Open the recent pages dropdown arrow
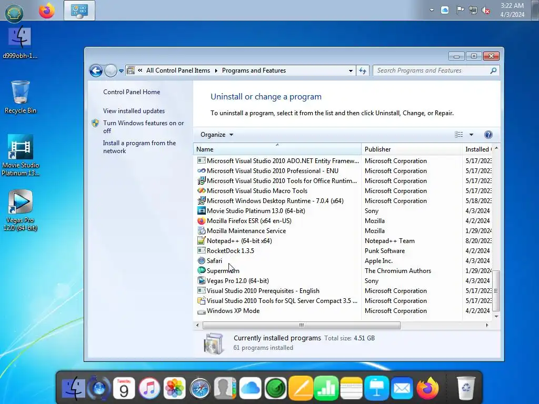The height and width of the screenshot is (404, 539). click(122, 71)
